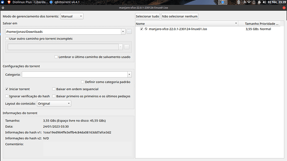Click the Tamanho info '3,55 GBs (Espaço livre...'

(74, 121)
